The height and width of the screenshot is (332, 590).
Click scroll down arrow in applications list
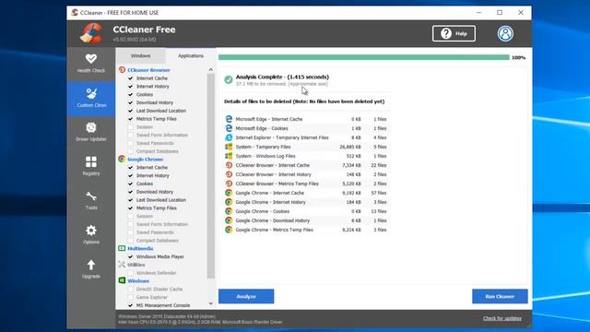[x=211, y=303]
